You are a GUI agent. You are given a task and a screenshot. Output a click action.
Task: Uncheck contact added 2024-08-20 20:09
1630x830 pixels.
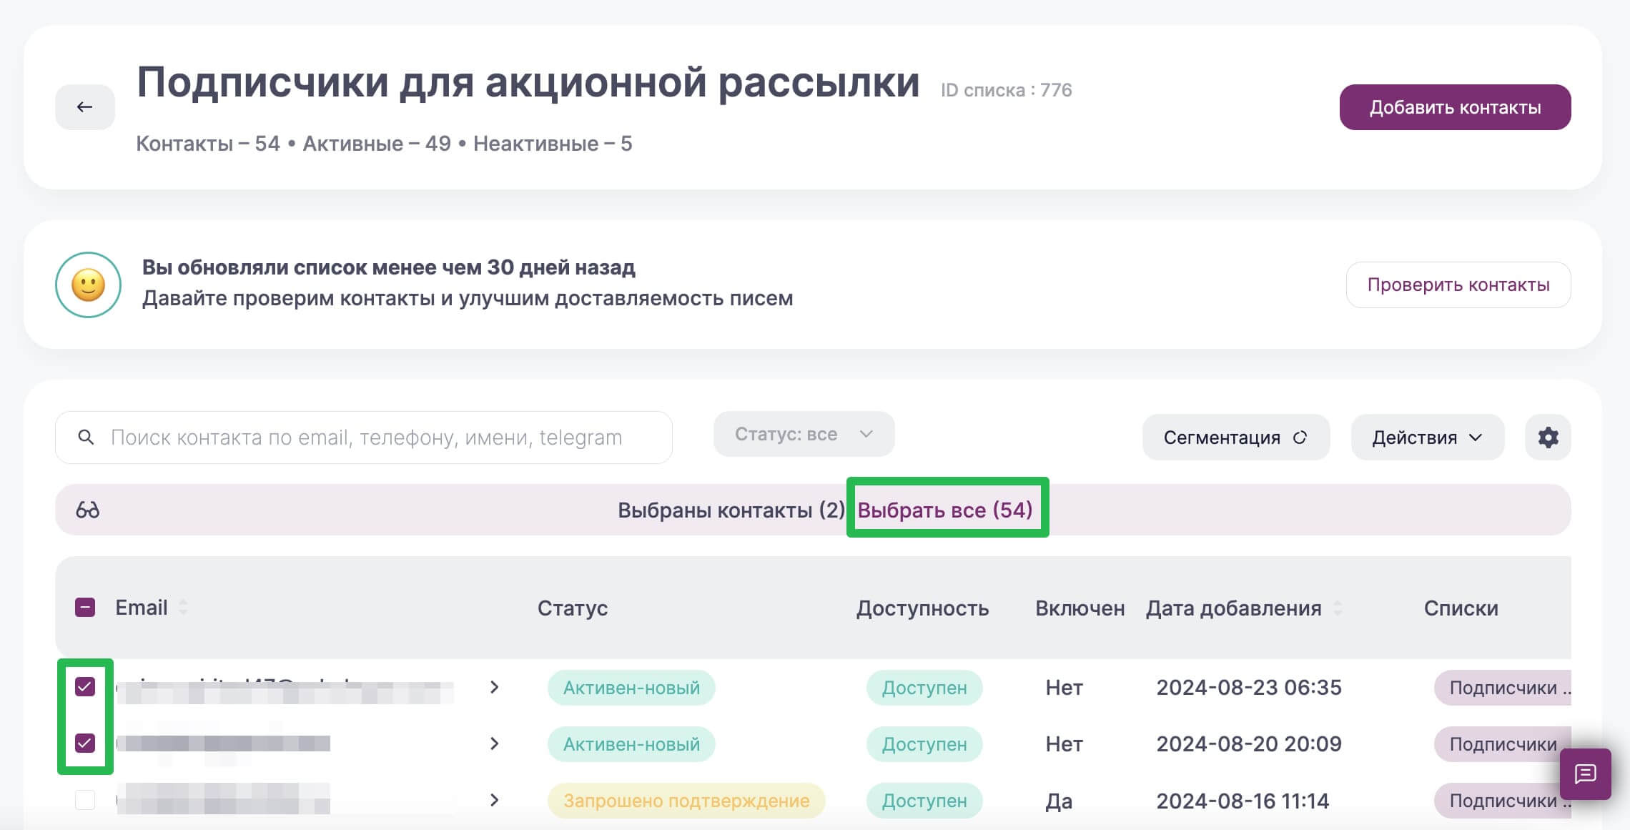click(85, 743)
